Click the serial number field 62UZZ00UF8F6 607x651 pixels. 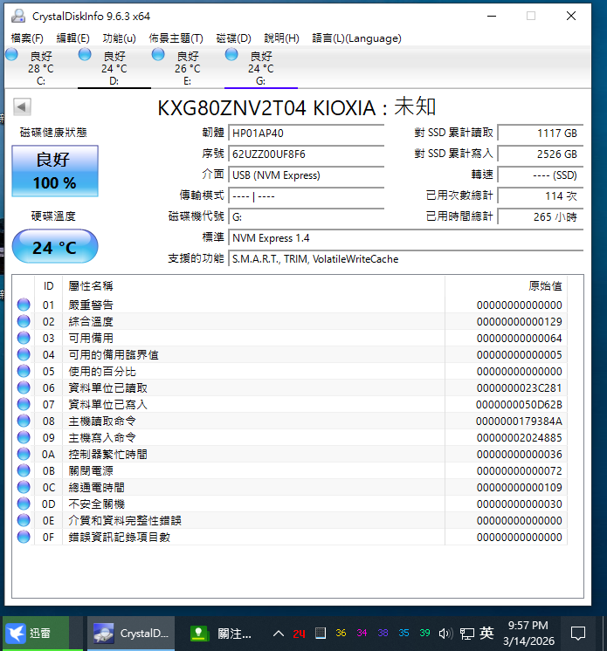coord(306,154)
